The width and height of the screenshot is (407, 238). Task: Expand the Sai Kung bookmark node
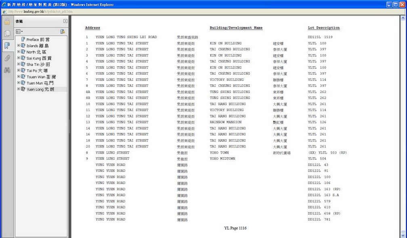tap(19, 58)
